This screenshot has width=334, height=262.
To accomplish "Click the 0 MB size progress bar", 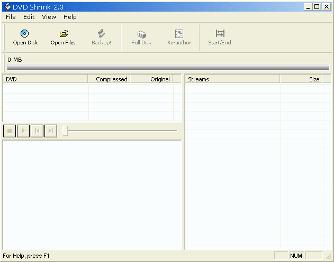I will (168, 68).
